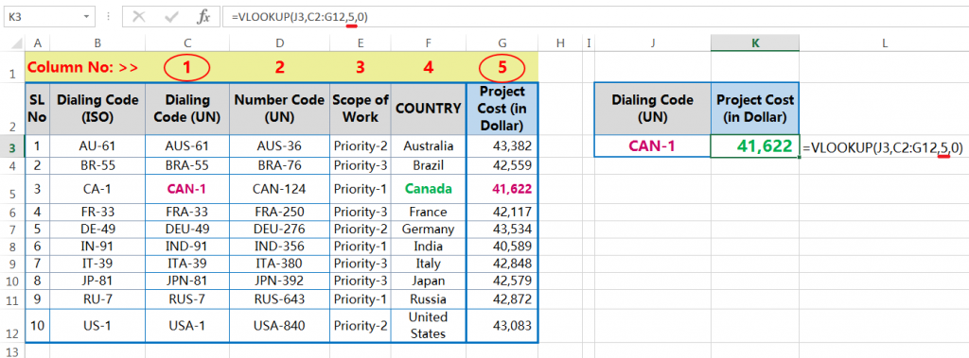
Task: Click the 'Dialing Code (UN)' header in column J
Action: click(x=653, y=109)
